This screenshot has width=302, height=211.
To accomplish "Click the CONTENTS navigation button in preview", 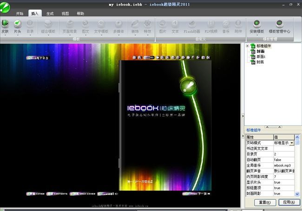I will (57, 194).
